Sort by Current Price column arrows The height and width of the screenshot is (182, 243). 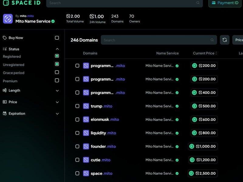[216, 53]
